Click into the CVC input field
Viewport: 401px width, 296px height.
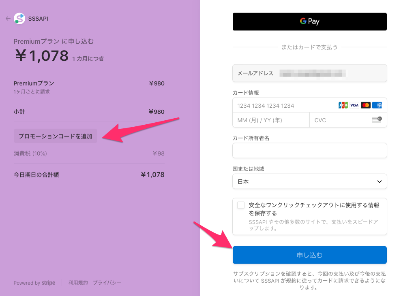339,120
